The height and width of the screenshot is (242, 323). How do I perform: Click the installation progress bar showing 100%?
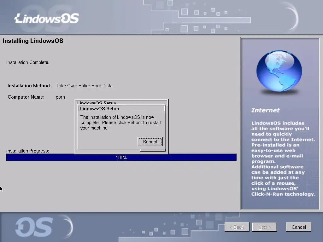coord(121,158)
